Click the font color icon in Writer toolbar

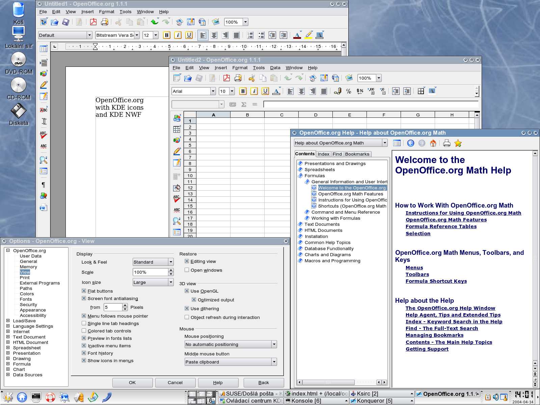pyautogui.click(x=297, y=35)
